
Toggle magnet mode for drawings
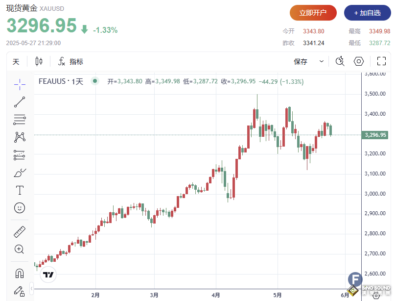coord(20,273)
